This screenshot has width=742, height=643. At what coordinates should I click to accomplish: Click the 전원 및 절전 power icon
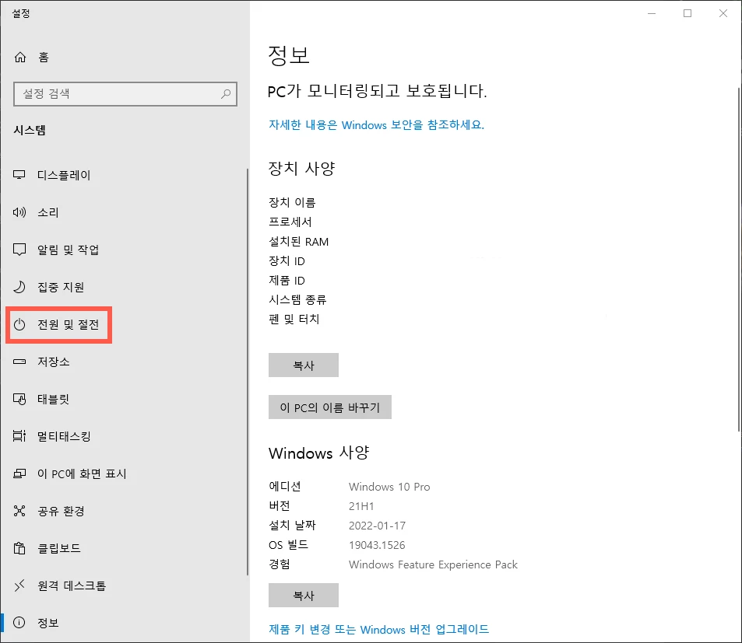pos(19,324)
